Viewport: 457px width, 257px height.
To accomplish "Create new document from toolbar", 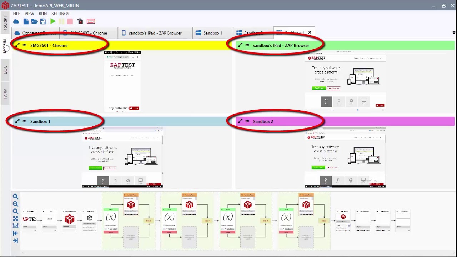I will click(26, 21).
